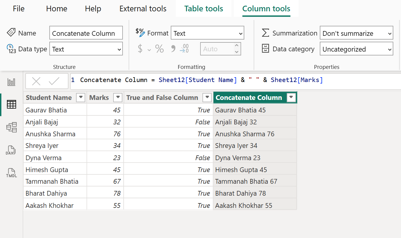
Task: Click inside the Name input field
Action: click(x=86, y=33)
